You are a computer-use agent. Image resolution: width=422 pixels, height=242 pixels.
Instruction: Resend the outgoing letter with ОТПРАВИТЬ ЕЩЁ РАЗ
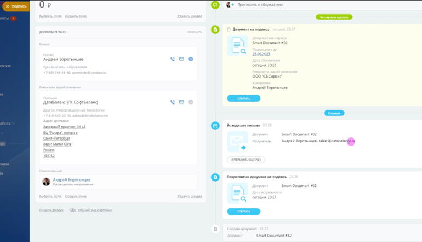[246, 160]
